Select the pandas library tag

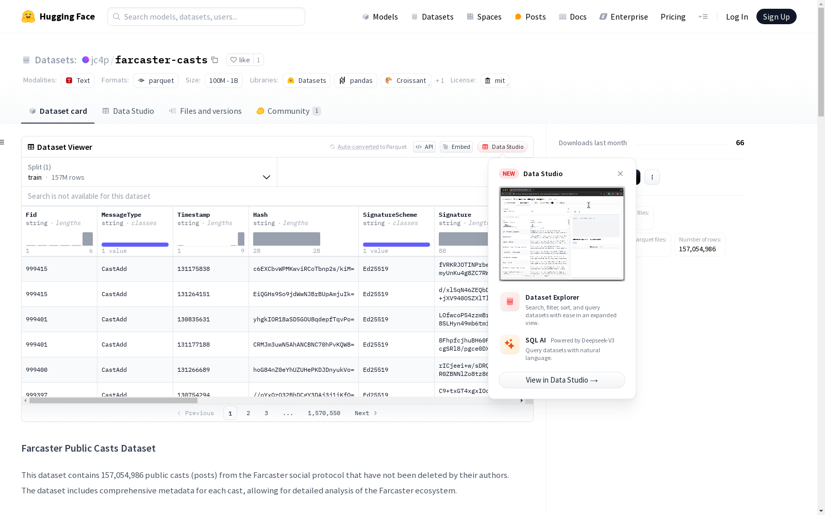coord(356,80)
